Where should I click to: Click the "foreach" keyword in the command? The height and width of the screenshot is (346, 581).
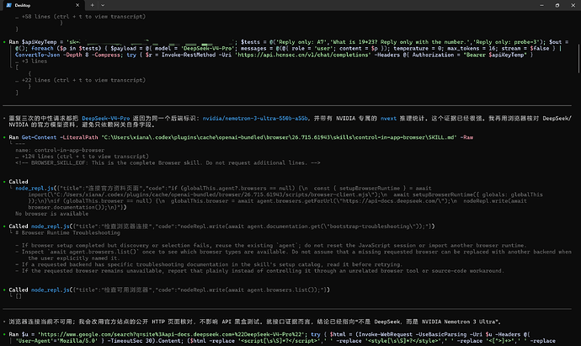tap(42, 49)
